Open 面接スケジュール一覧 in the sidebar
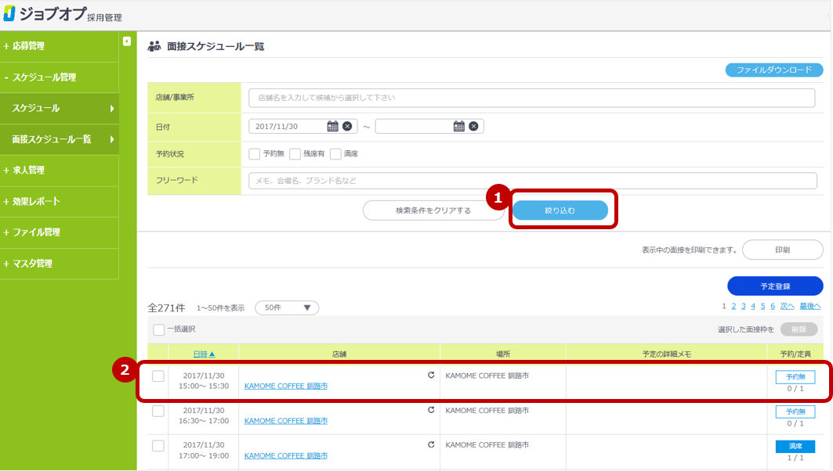833x471 pixels. click(x=59, y=139)
